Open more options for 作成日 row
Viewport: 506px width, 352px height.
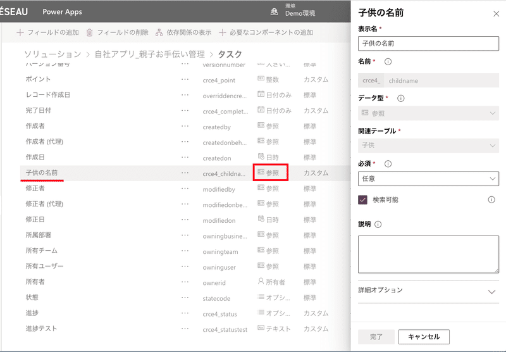click(x=185, y=157)
